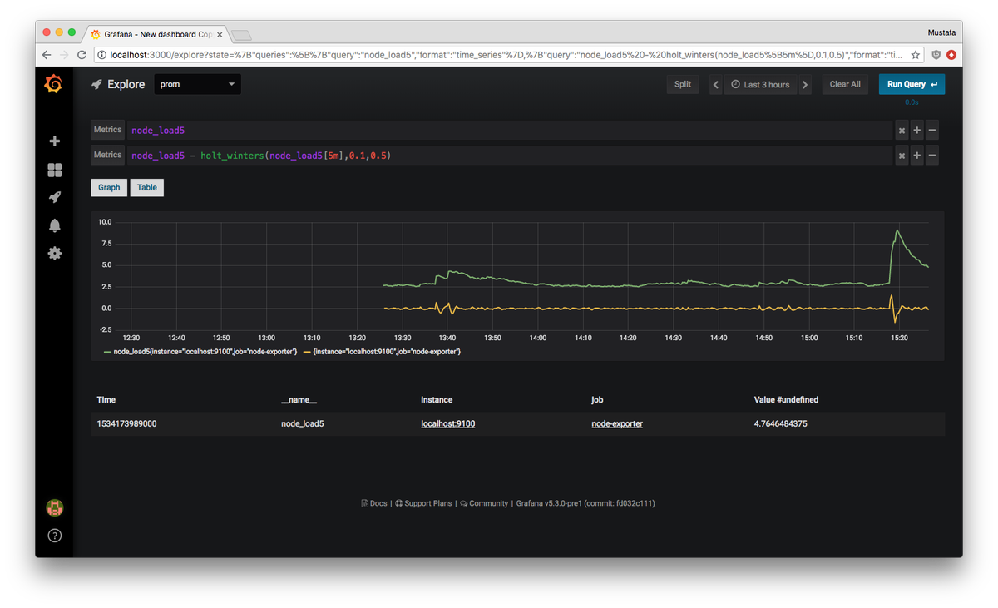Open the prom datasource dropdown
Screen dimensions: 998x608
(198, 84)
